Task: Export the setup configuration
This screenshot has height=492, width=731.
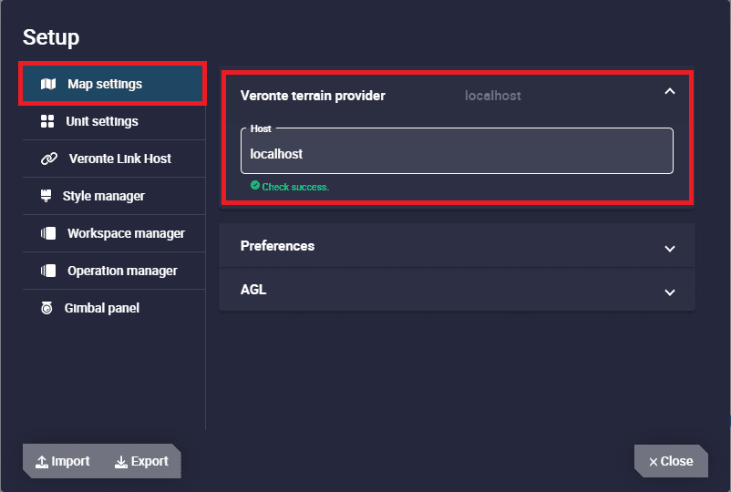Action: click(x=141, y=461)
